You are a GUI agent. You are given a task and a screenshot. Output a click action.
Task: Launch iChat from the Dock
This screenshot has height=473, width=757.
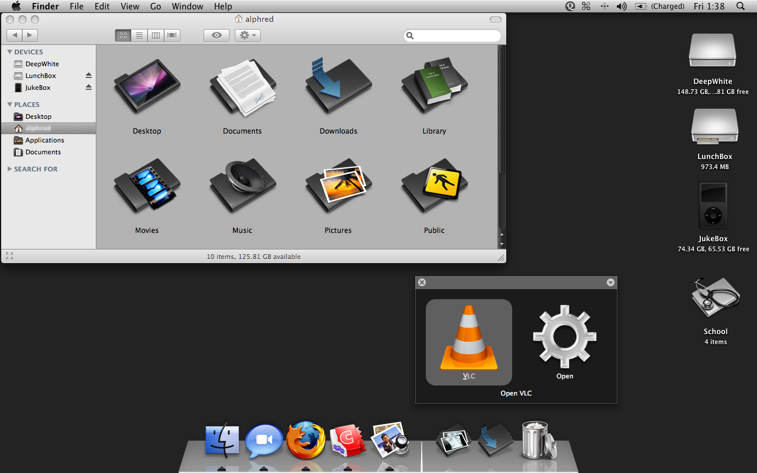click(x=264, y=441)
